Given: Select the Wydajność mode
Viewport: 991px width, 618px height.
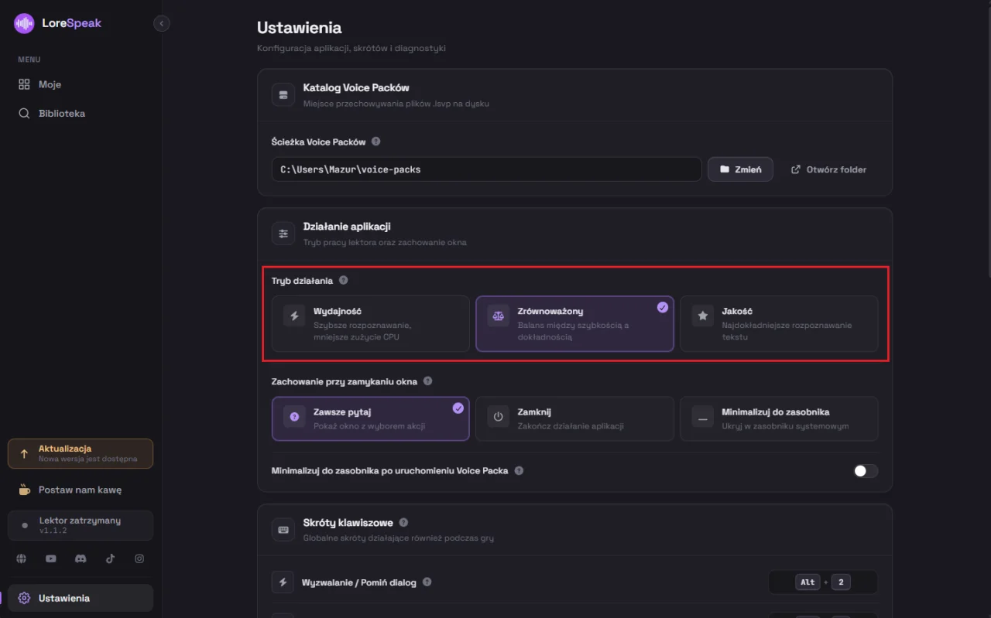Looking at the screenshot, I should pos(370,323).
